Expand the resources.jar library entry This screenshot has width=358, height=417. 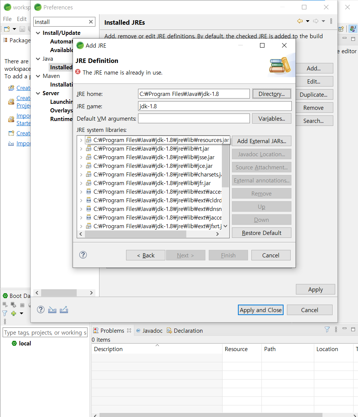pyautogui.click(x=81, y=140)
